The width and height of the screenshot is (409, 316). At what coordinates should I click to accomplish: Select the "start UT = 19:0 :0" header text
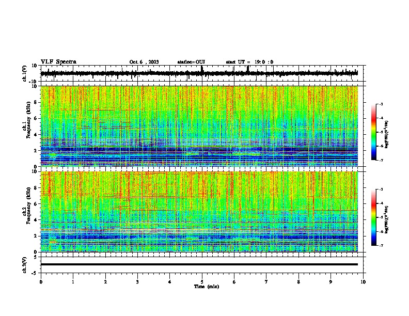click(x=249, y=62)
